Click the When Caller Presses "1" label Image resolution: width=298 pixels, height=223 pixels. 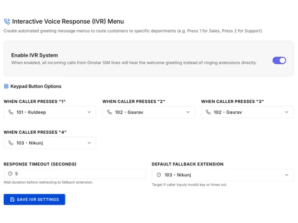pos(35,102)
